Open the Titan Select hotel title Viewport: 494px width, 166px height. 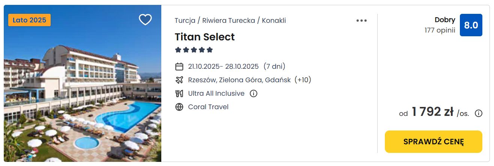205,37
